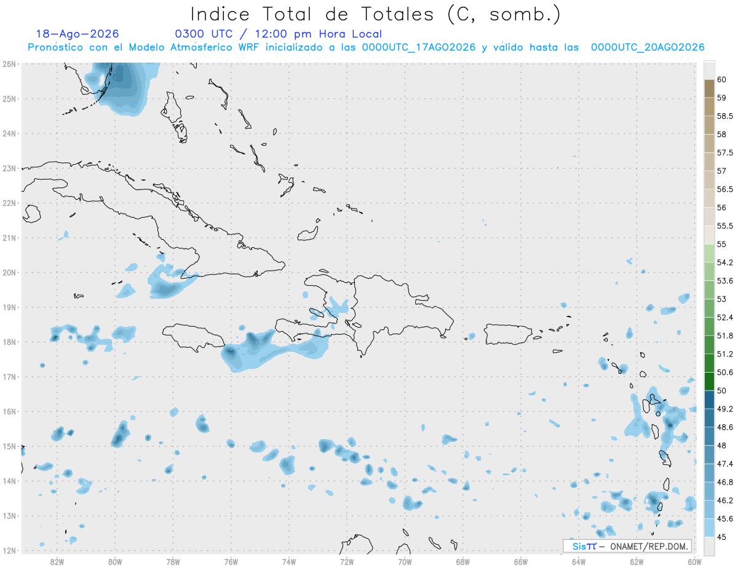Click the colorbar label "57.5"
The height and width of the screenshot is (570, 738).
pyautogui.click(x=725, y=152)
